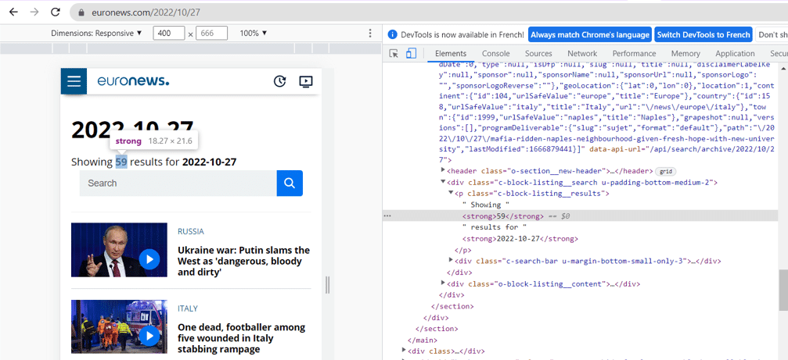This screenshot has height=360, width=788.
Task: Expand the c-search-bar div node
Action: click(450, 260)
